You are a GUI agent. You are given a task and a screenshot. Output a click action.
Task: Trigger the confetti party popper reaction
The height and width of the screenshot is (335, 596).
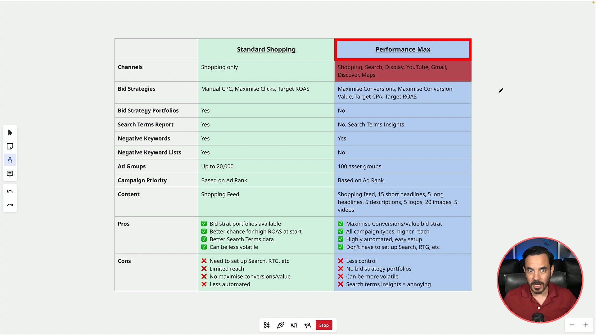pos(280,325)
